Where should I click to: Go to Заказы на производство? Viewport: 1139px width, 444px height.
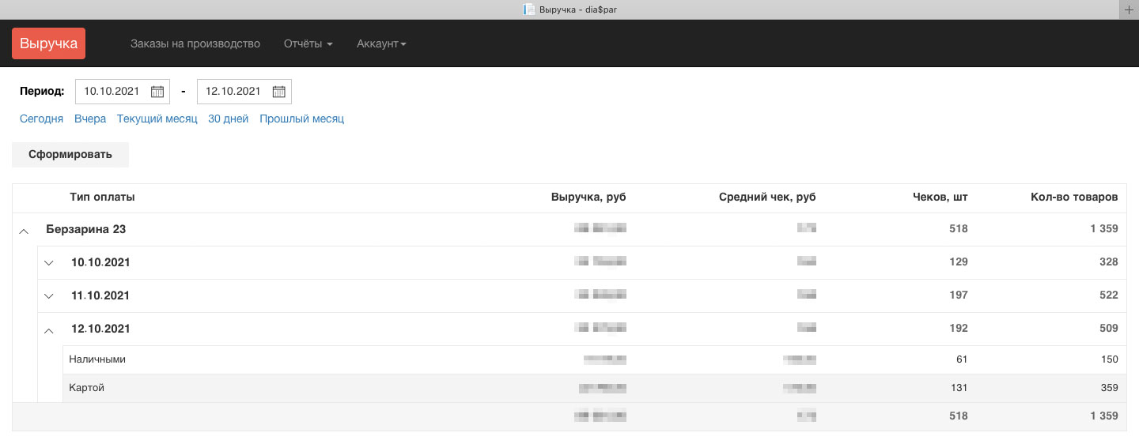195,43
